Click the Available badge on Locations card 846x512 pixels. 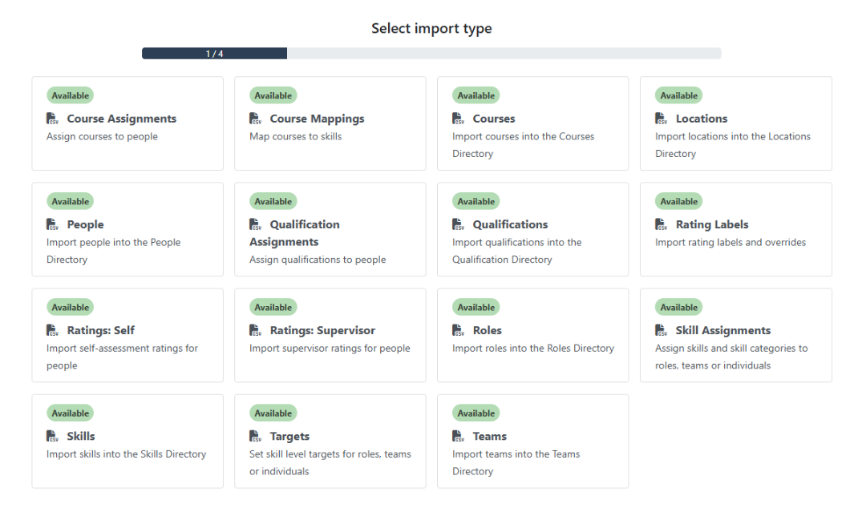[x=679, y=95]
